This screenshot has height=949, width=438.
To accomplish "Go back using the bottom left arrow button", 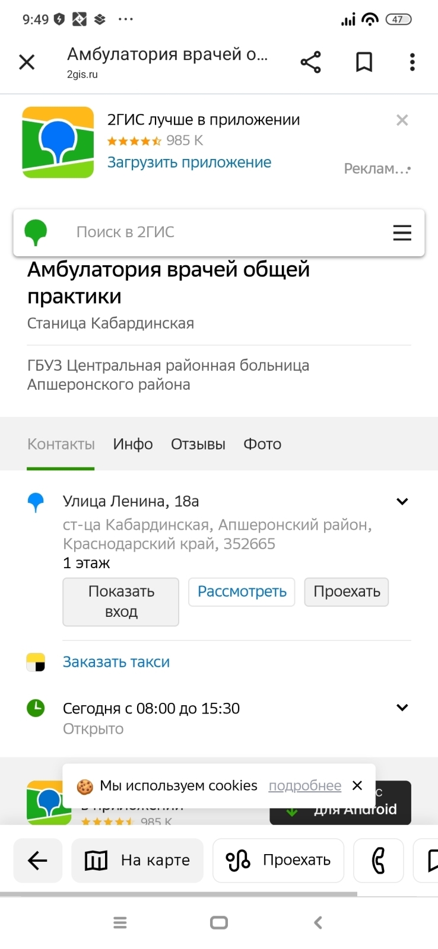I will pos(38,861).
